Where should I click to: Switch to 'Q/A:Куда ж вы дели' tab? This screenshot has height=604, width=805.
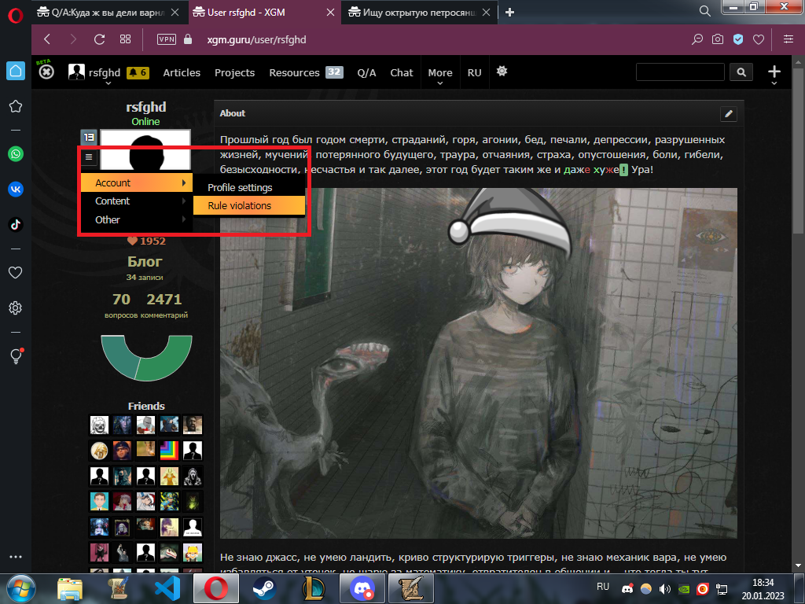108,13
